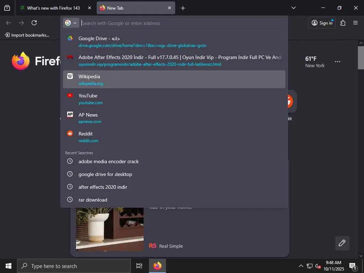The width and height of the screenshot is (364, 273).
Task: Reload the current page
Action: point(34,23)
